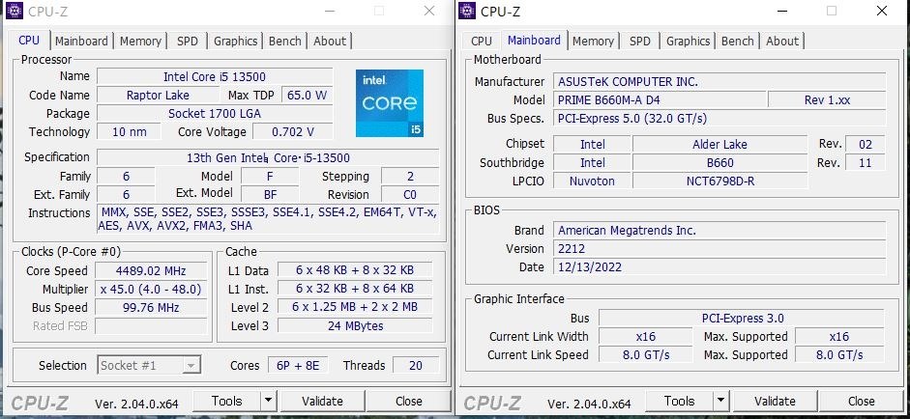Click the threads value '20'
Screen dimensions: 910x419
point(416,365)
